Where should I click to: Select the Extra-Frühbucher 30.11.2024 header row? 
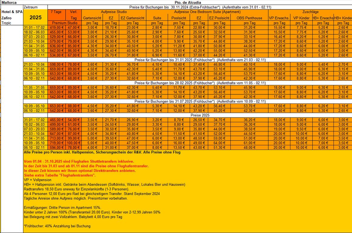(x=200, y=7)
